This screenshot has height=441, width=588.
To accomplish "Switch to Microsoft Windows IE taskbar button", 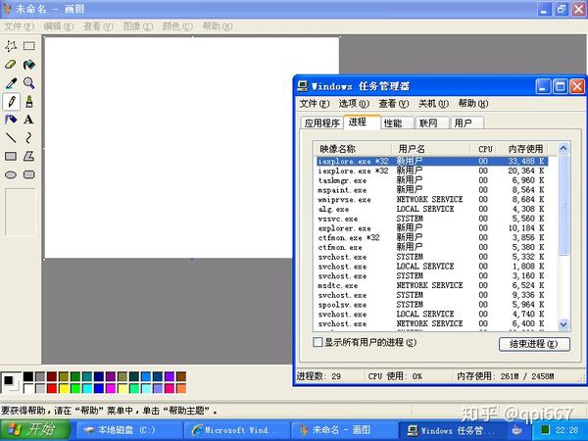I will click(x=238, y=430).
